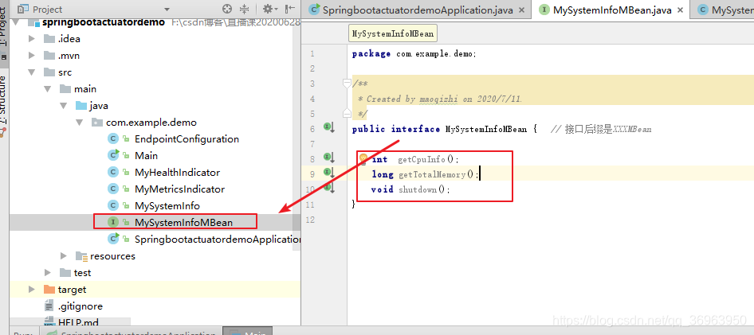Collapse the com.example.demo package

pos(80,123)
